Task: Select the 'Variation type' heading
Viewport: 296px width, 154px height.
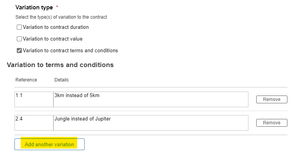Action: point(34,7)
